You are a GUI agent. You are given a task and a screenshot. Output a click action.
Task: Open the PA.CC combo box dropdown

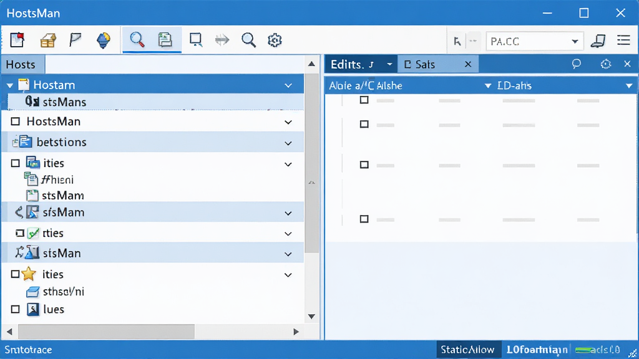[x=575, y=42]
